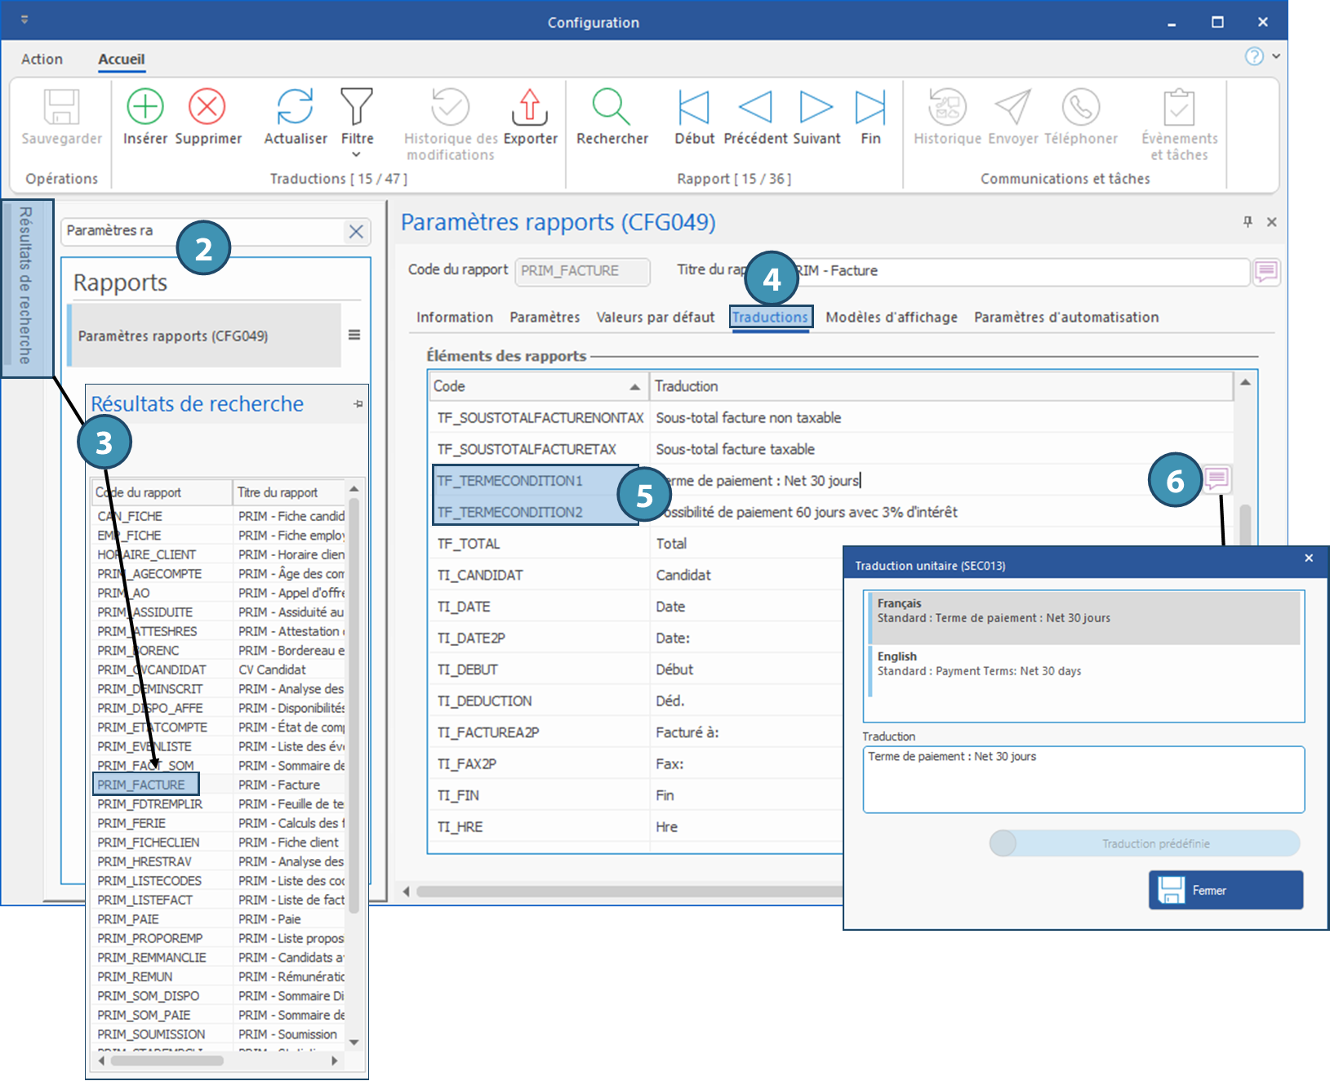Expand the Filtre dropdown arrow
Image resolution: width=1330 pixels, height=1081 pixels.
[356, 154]
